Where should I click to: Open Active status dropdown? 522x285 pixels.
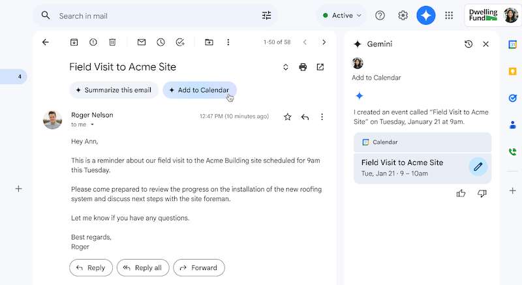tap(342, 16)
